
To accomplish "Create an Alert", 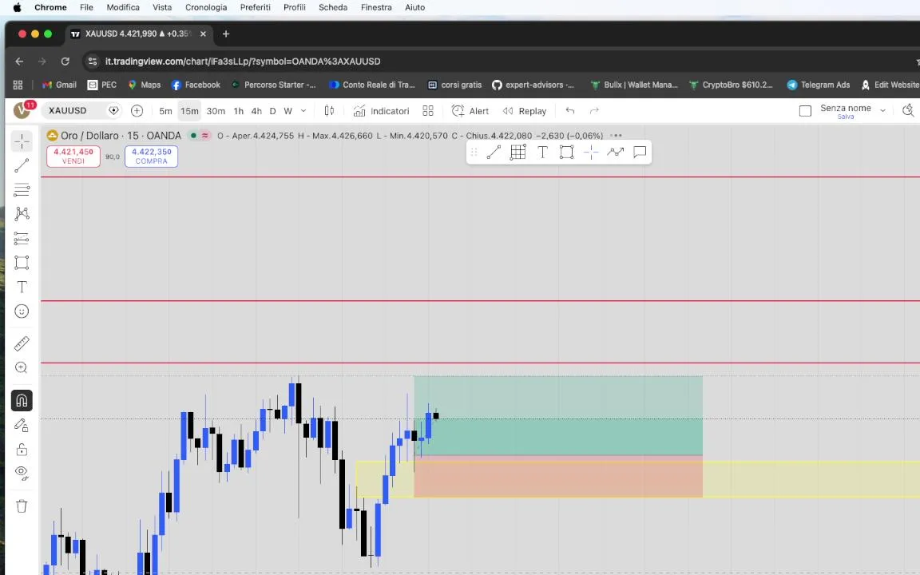I will (x=470, y=111).
